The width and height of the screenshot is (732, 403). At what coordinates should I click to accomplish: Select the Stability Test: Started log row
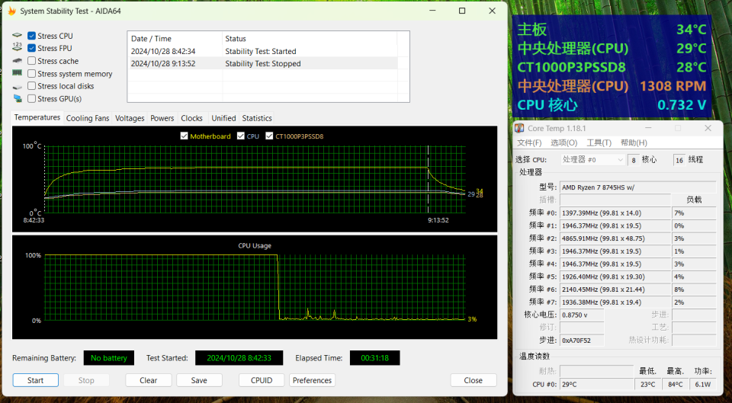[x=262, y=51]
